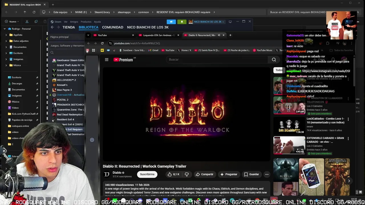Open Página principal in Steam library
Screen dimensions: 365x205
(x=59, y=37)
